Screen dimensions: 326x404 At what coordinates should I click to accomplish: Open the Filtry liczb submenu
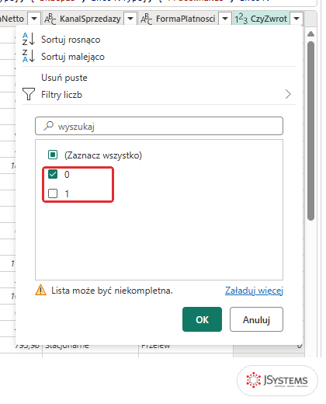pos(159,95)
